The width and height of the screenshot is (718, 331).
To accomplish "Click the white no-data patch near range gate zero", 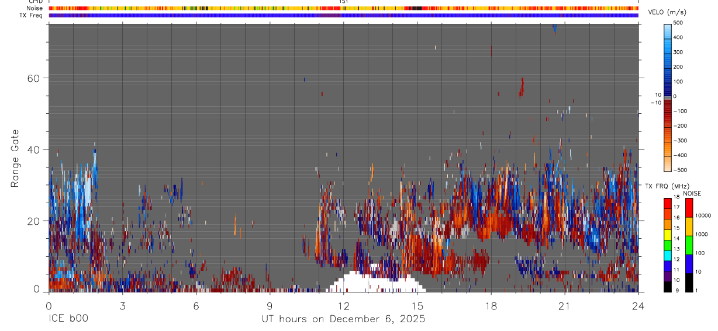I will point(377,283).
